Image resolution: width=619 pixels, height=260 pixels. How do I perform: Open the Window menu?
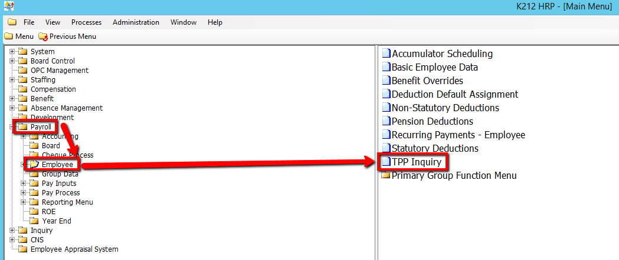183,22
